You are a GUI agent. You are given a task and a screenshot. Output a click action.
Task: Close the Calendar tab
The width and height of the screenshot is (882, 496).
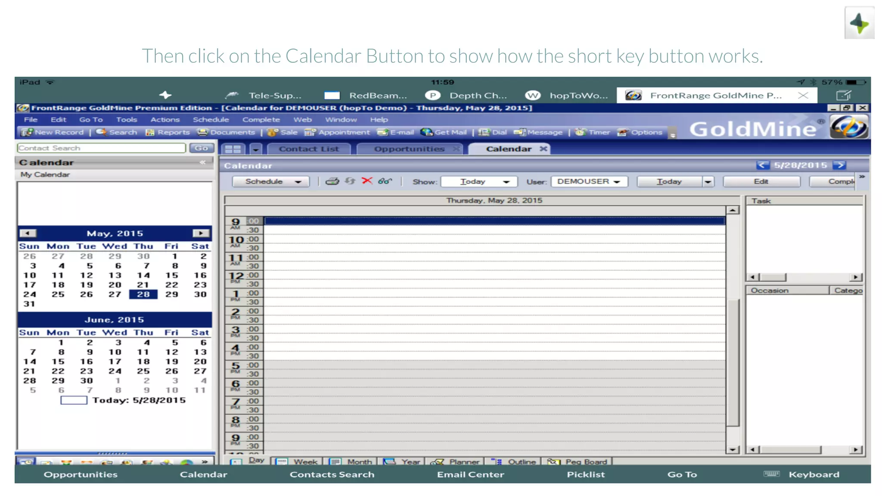coord(543,149)
